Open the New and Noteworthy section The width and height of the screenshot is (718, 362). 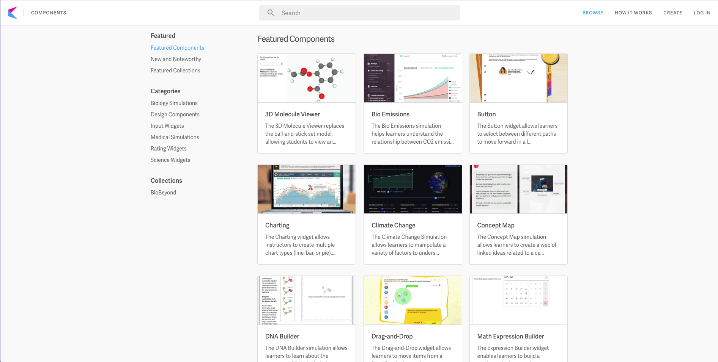(176, 59)
